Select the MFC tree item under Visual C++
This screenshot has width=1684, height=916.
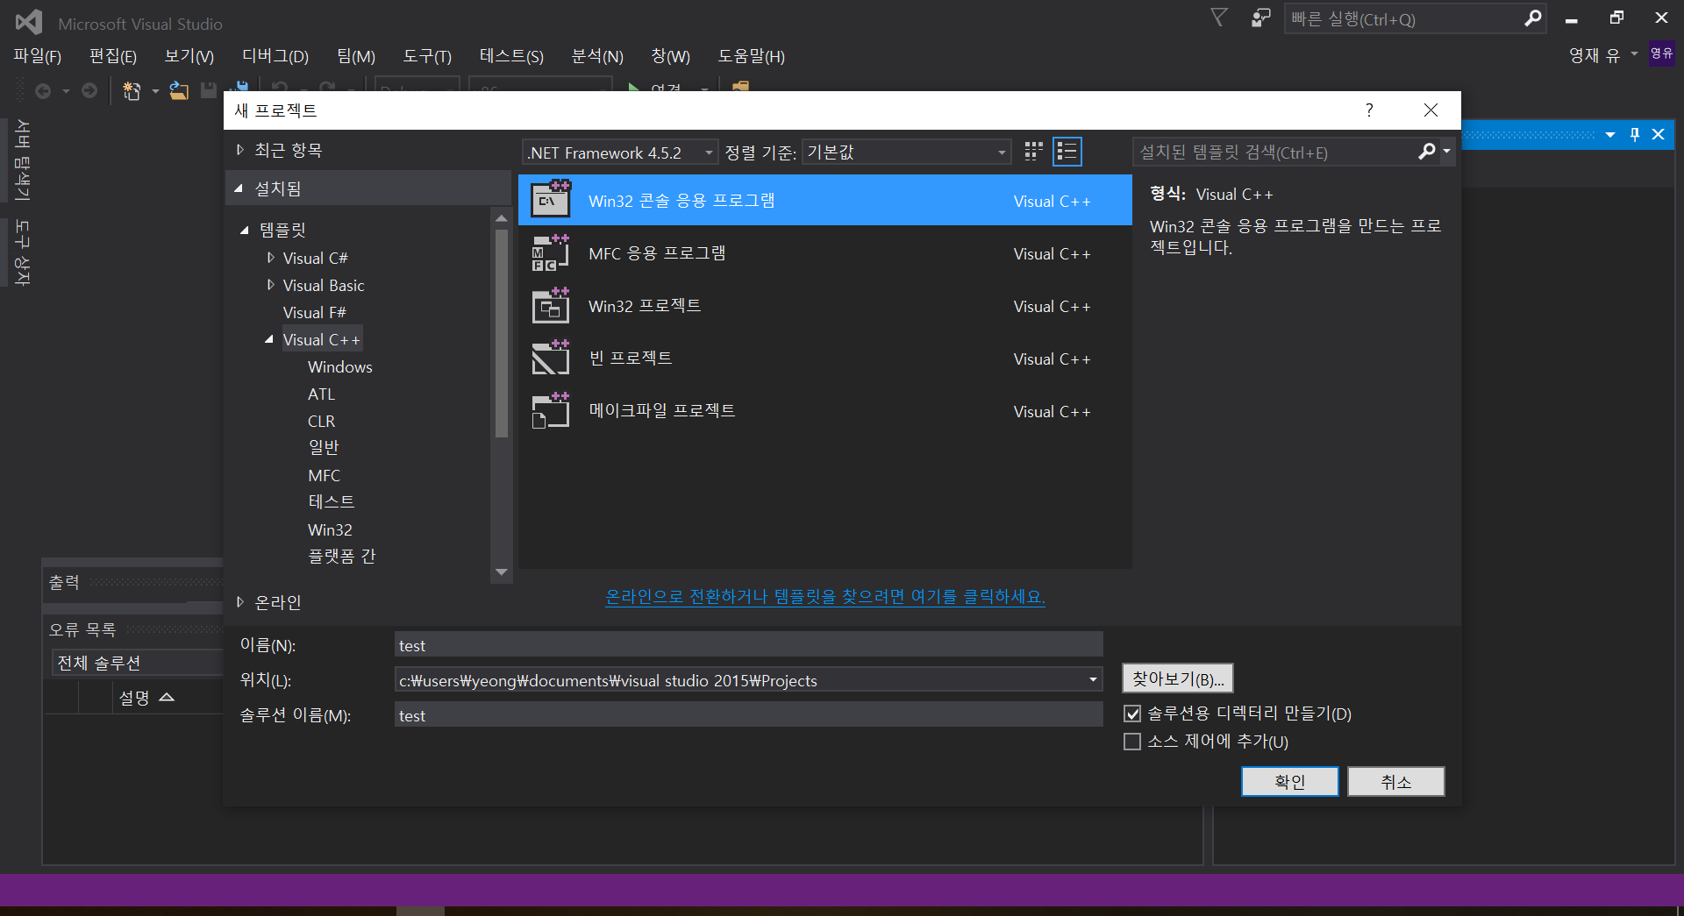pos(324,475)
